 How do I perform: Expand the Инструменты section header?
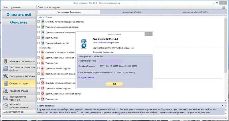(x=19, y=7)
